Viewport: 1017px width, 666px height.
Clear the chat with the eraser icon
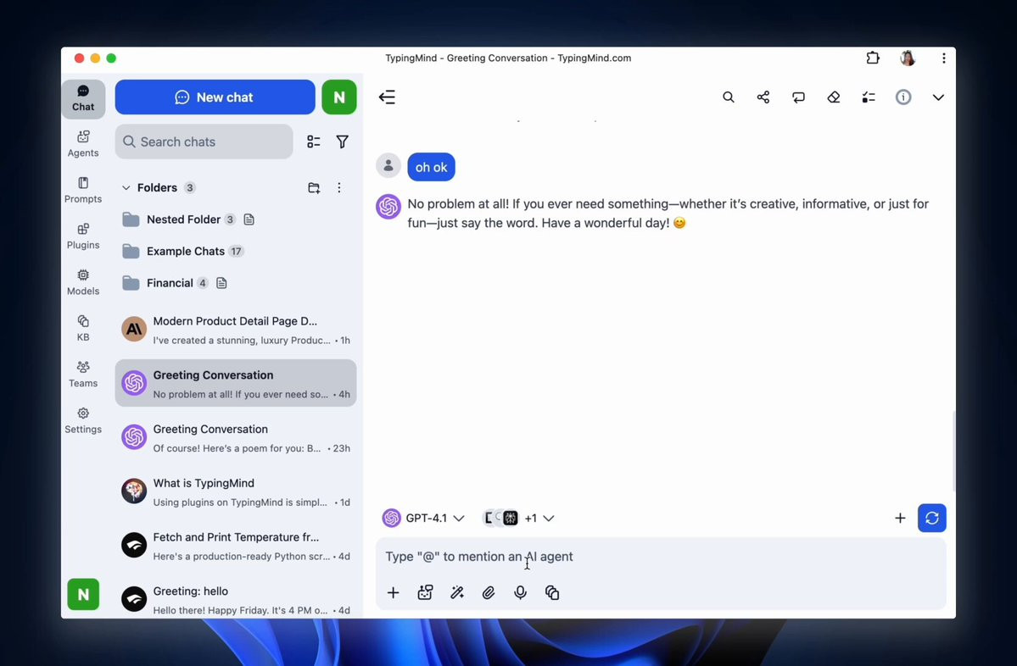[834, 97]
